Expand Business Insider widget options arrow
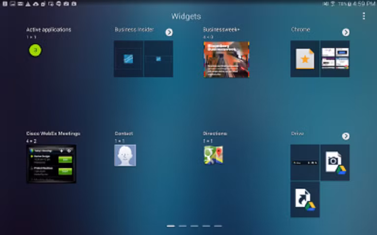Viewport: 377px width, 235px height. pyautogui.click(x=169, y=32)
